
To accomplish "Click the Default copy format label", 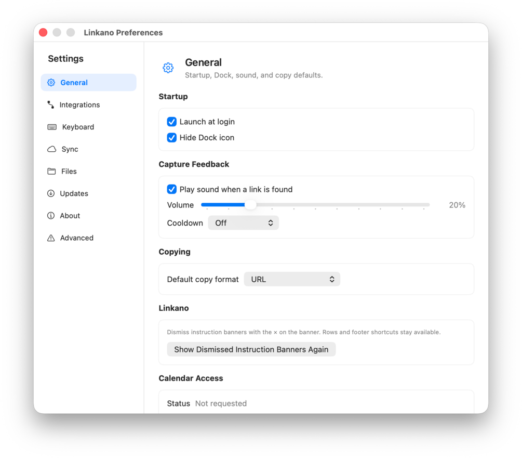I will 203,279.
